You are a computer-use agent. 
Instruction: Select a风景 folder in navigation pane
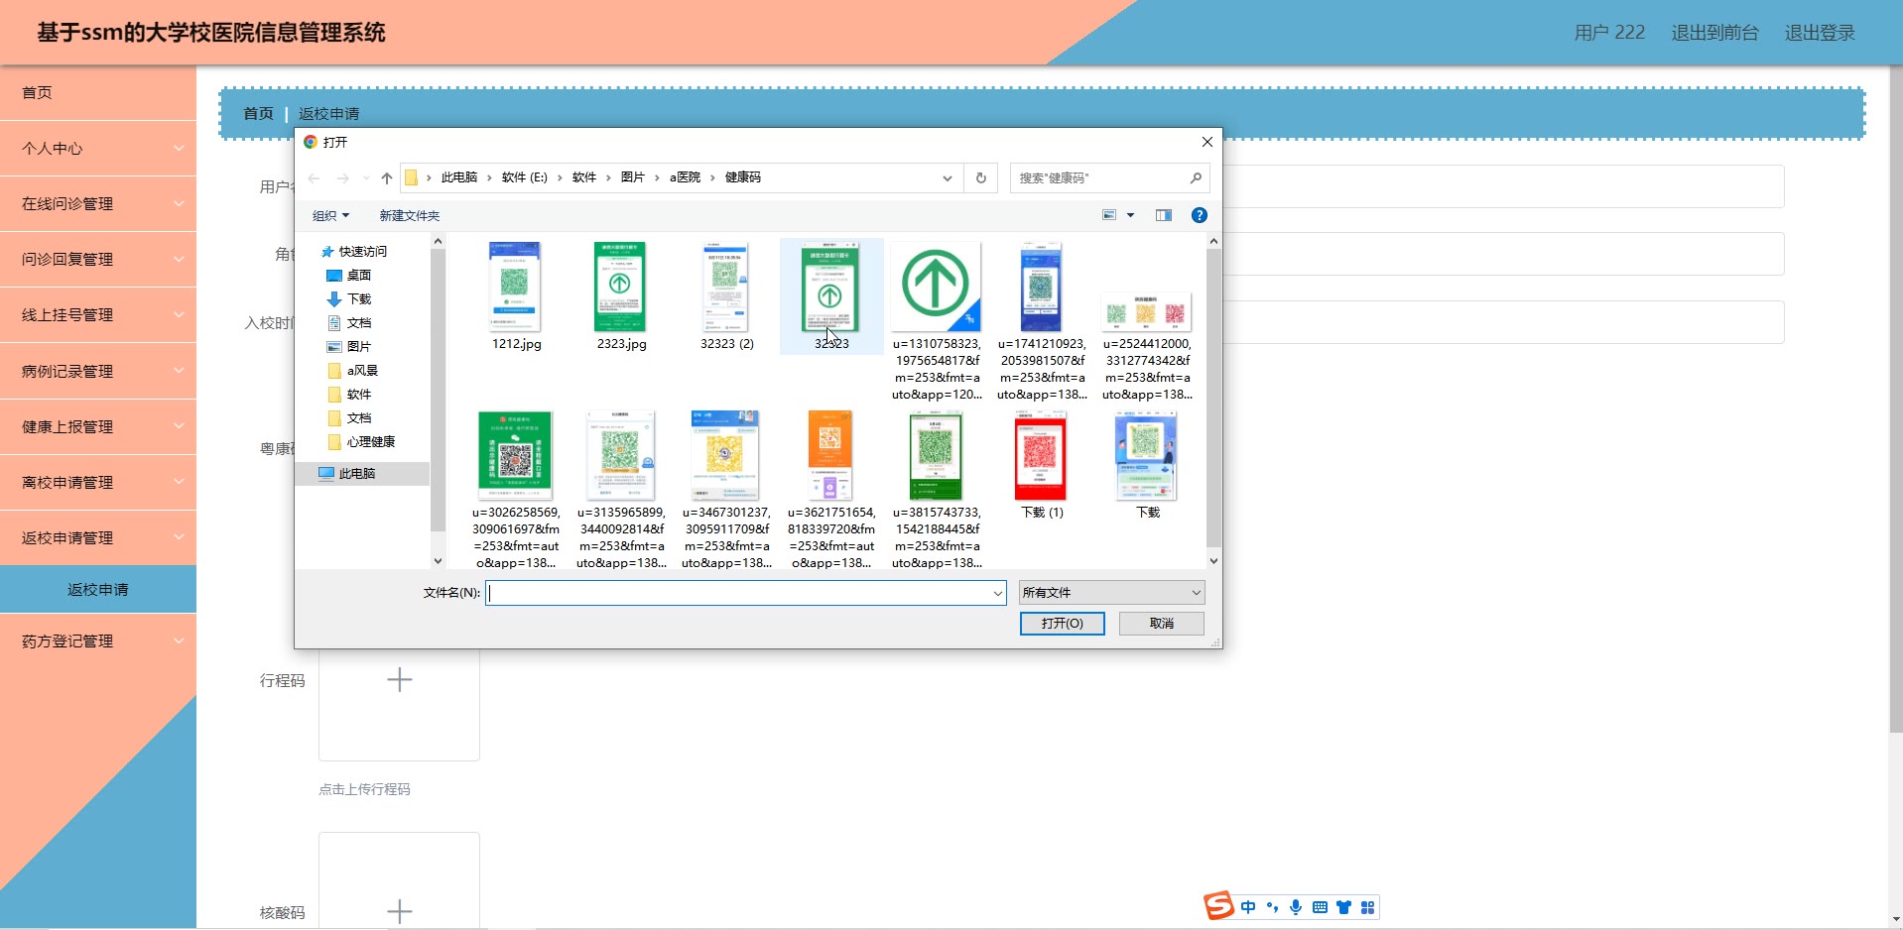362,371
